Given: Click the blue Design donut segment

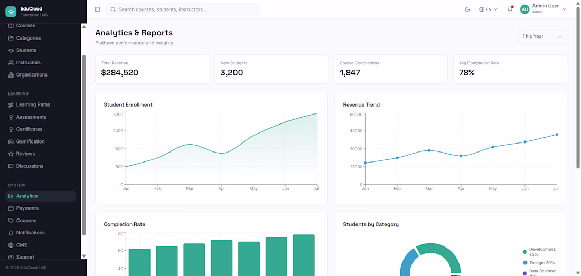Looking at the screenshot, I should pyautogui.click(x=408, y=262).
